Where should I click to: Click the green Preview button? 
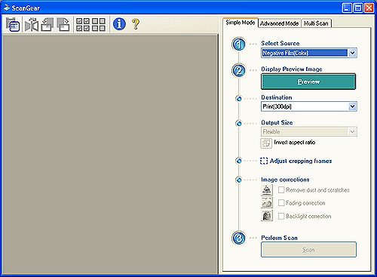[x=308, y=82]
